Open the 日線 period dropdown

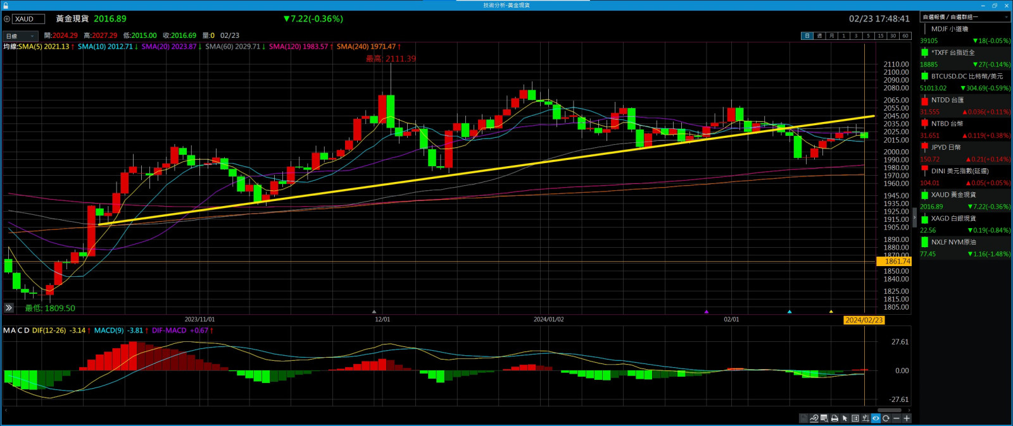[20, 36]
